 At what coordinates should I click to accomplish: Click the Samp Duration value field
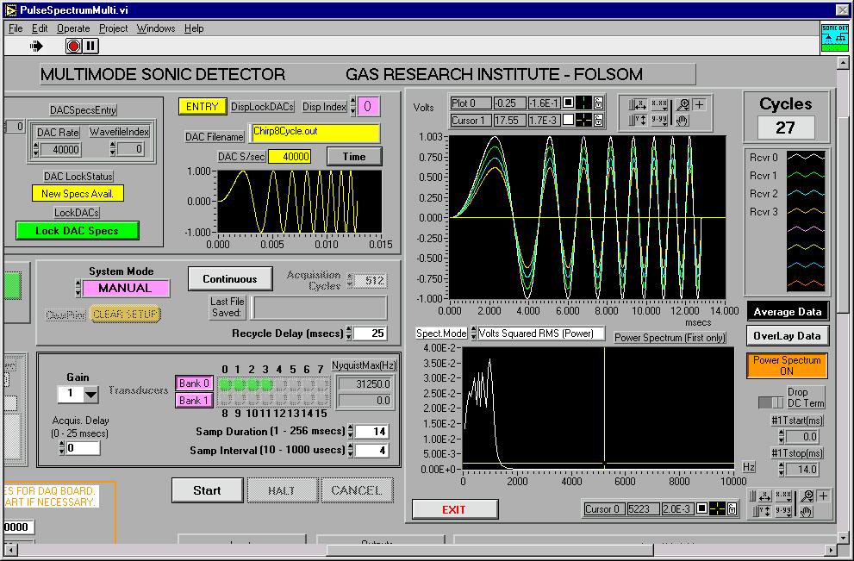[371, 432]
